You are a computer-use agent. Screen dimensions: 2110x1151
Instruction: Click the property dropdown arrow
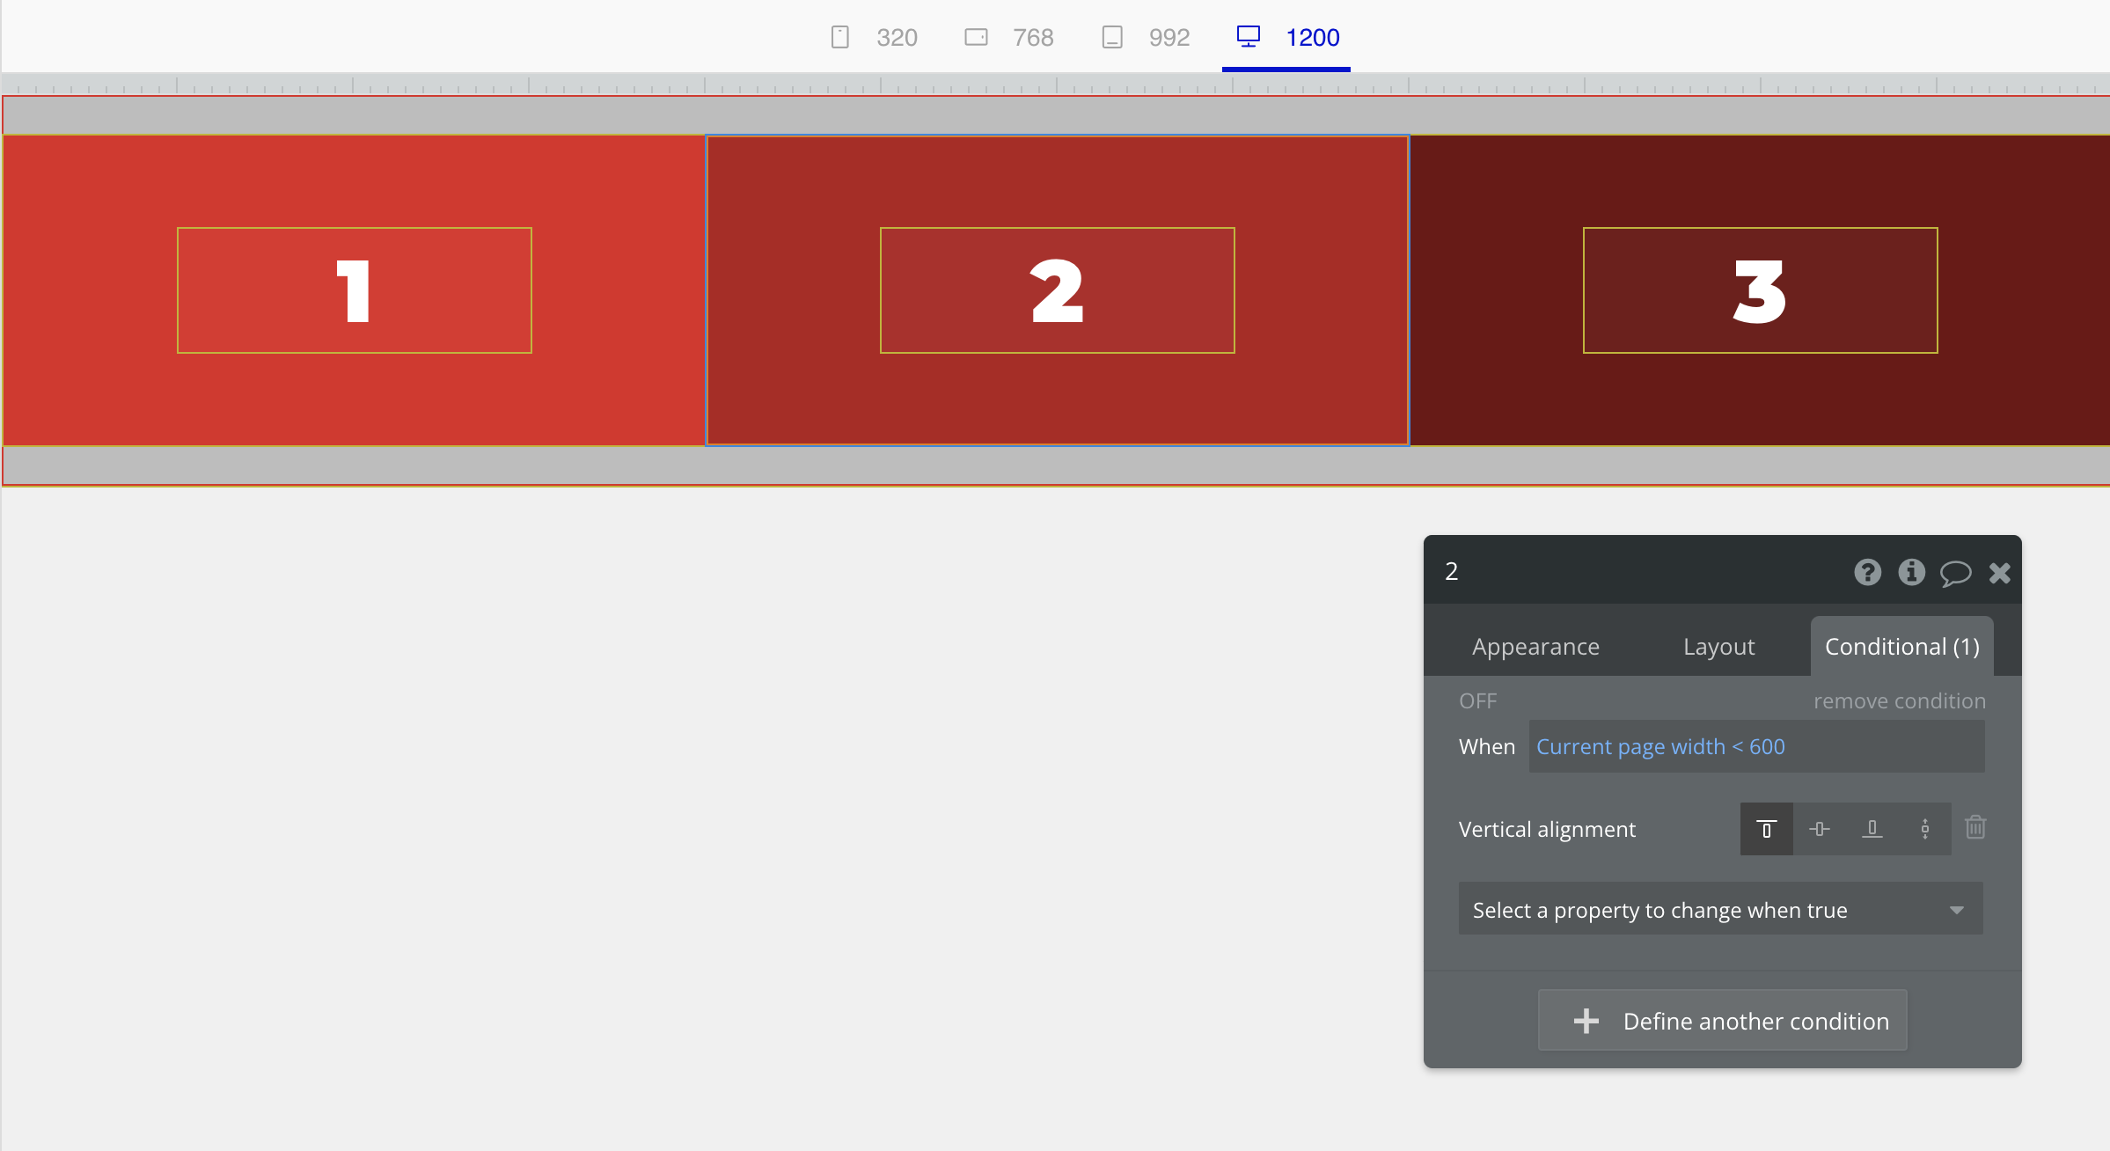click(x=1956, y=910)
